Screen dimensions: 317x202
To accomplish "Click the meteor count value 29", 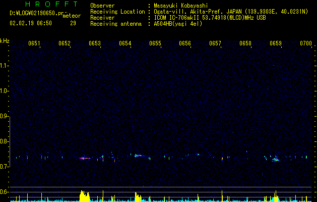I will click(x=73, y=23).
